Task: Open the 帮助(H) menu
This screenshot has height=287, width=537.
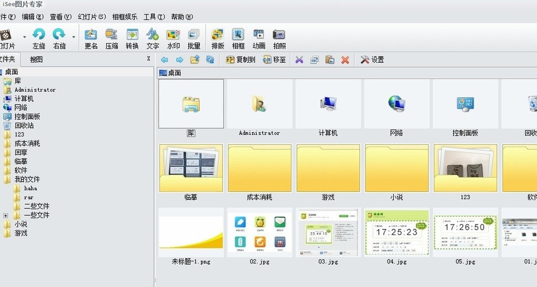Action: pyautogui.click(x=182, y=17)
